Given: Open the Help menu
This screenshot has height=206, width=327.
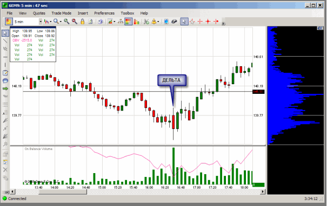Looking at the screenshot, I should tap(144, 13).
